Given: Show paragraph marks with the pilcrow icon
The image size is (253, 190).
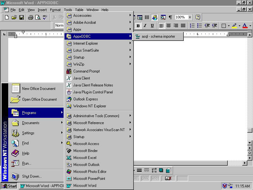Looking at the screenshot, I should click(170, 17).
